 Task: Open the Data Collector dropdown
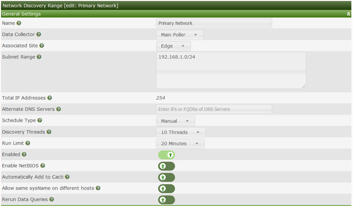click(179, 34)
